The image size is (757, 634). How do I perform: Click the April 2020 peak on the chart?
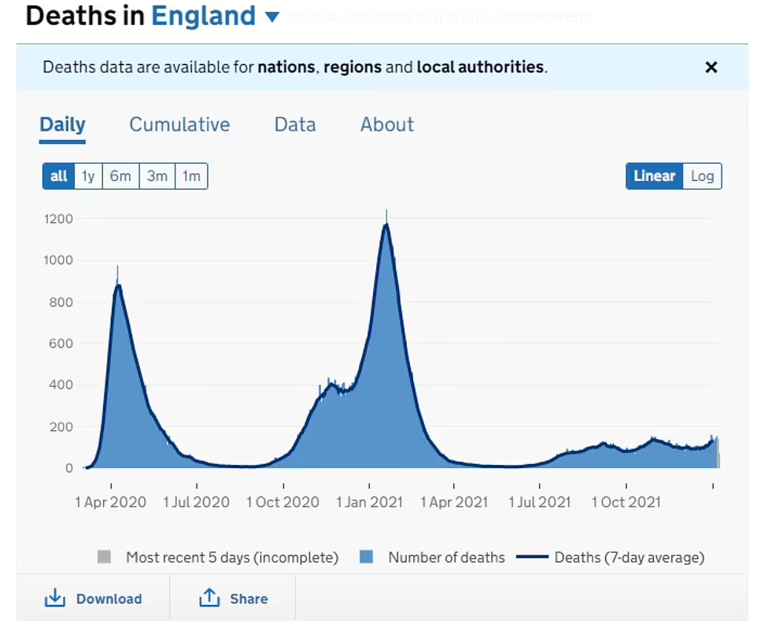118,286
